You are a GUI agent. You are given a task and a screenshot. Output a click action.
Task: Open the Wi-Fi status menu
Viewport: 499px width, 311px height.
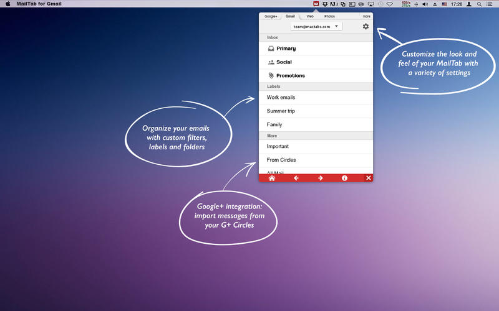[390, 4]
